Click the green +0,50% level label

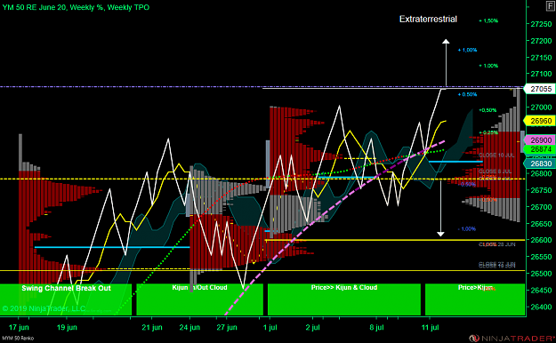point(488,110)
